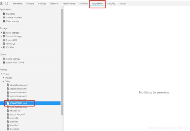The width and height of the screenshot is (190, 131).
Task: Switch to the Console tab
Action: [30, 4]
